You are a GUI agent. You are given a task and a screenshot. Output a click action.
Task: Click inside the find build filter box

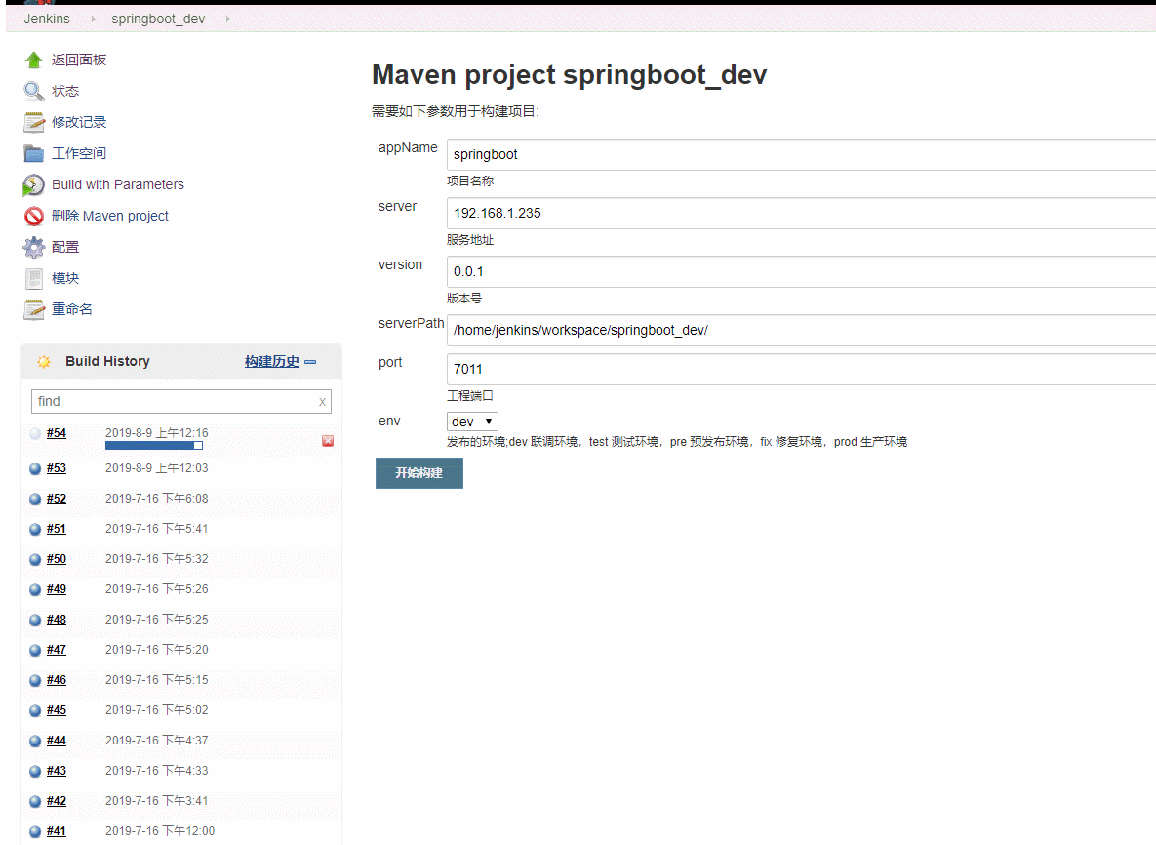(x=176, y=401)
